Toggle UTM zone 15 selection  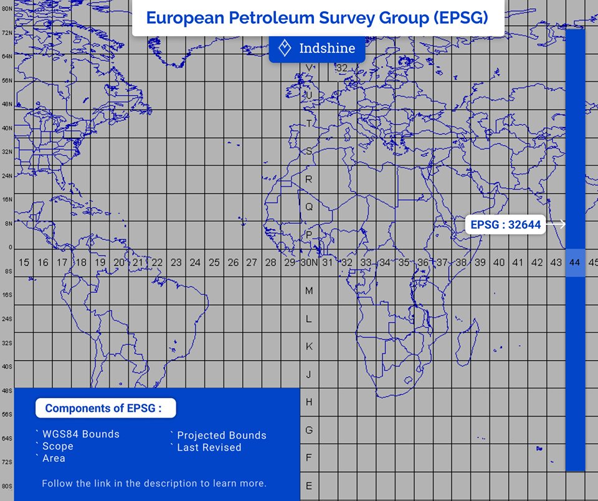coord(24,262)
